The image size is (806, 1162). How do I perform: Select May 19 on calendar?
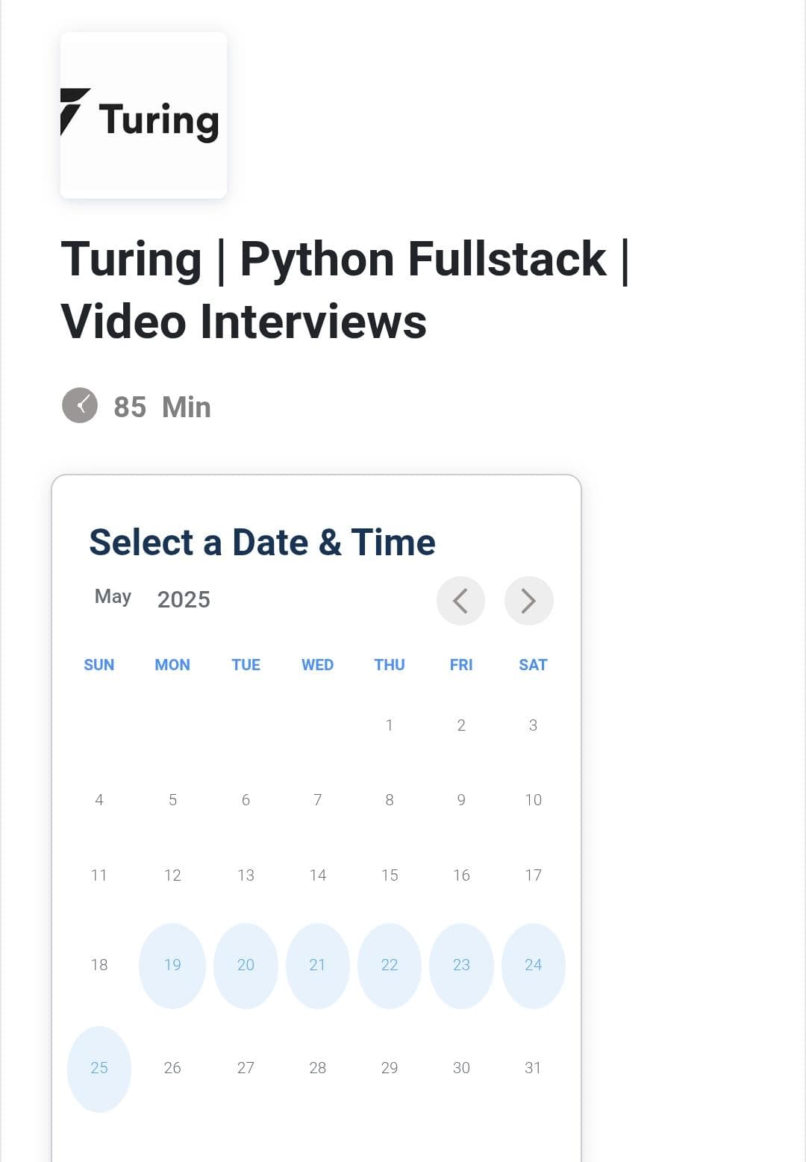pos(172,965)
